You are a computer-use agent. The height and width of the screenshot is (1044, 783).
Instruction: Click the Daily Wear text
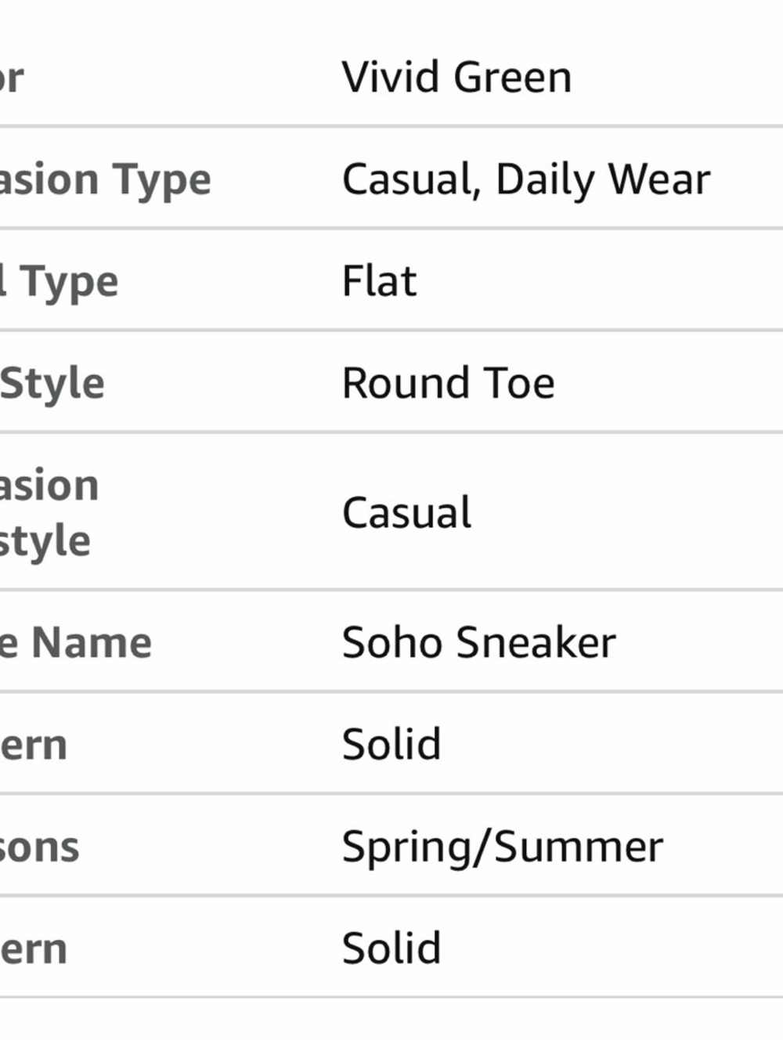(x=603, y=179)
